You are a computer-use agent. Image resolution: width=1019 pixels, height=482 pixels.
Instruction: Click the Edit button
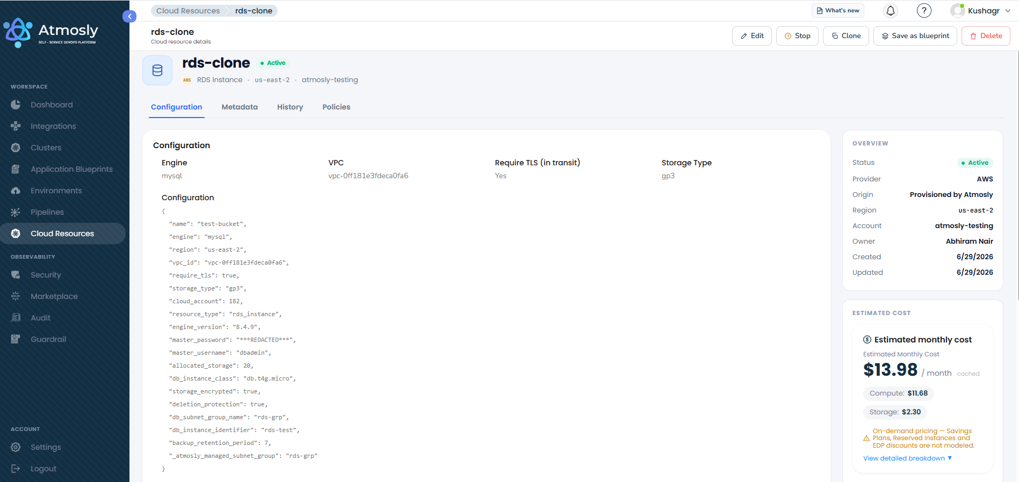[x=752, y=36]
